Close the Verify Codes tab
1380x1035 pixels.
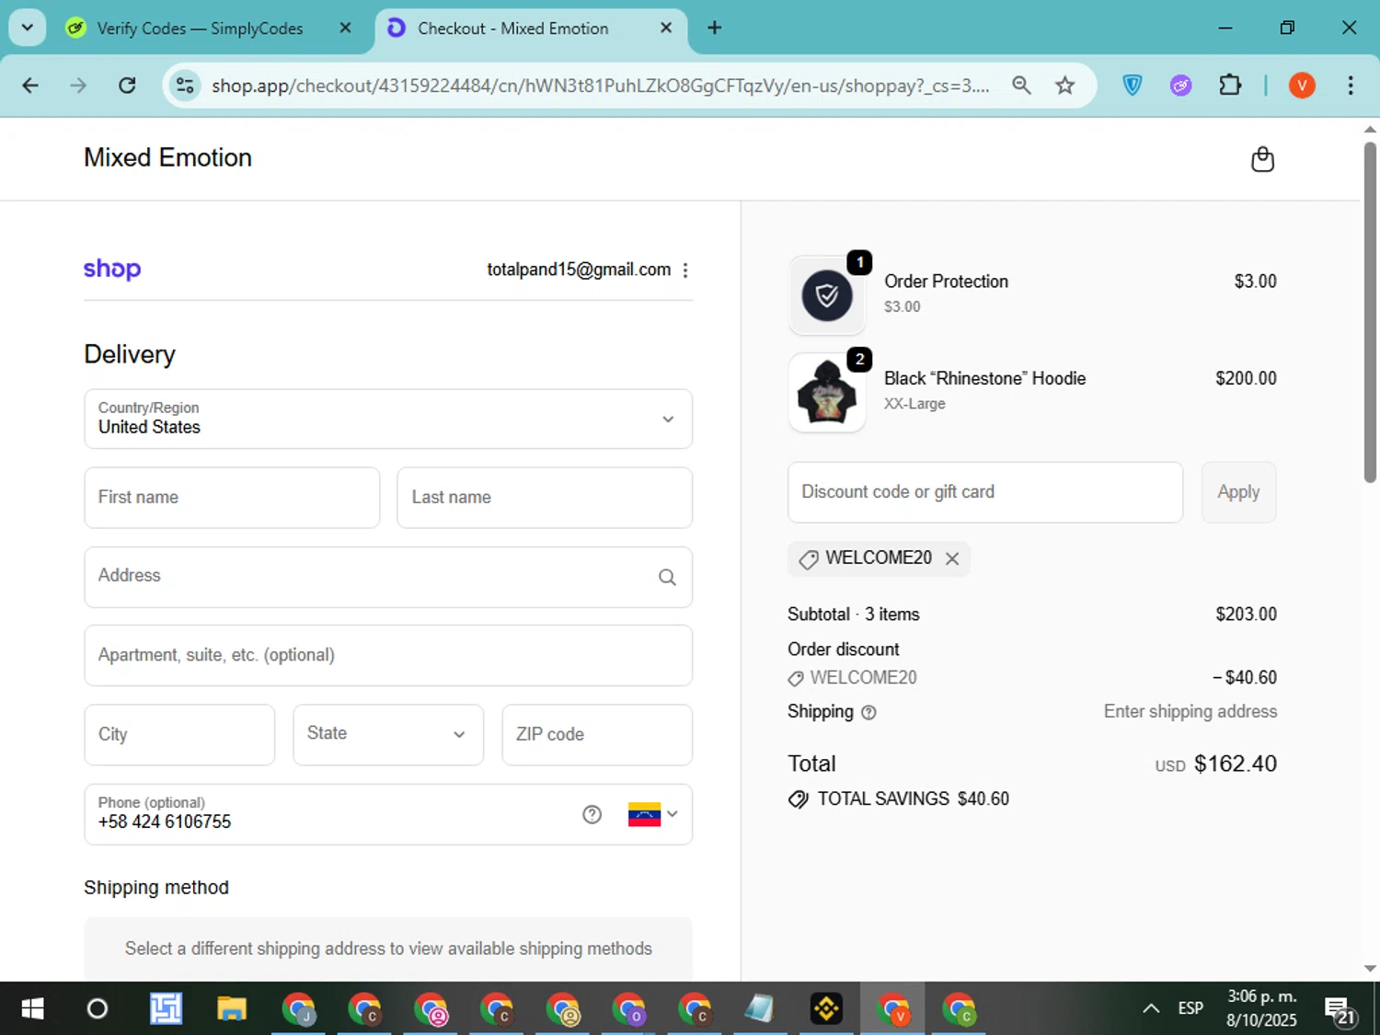point(345,28)
